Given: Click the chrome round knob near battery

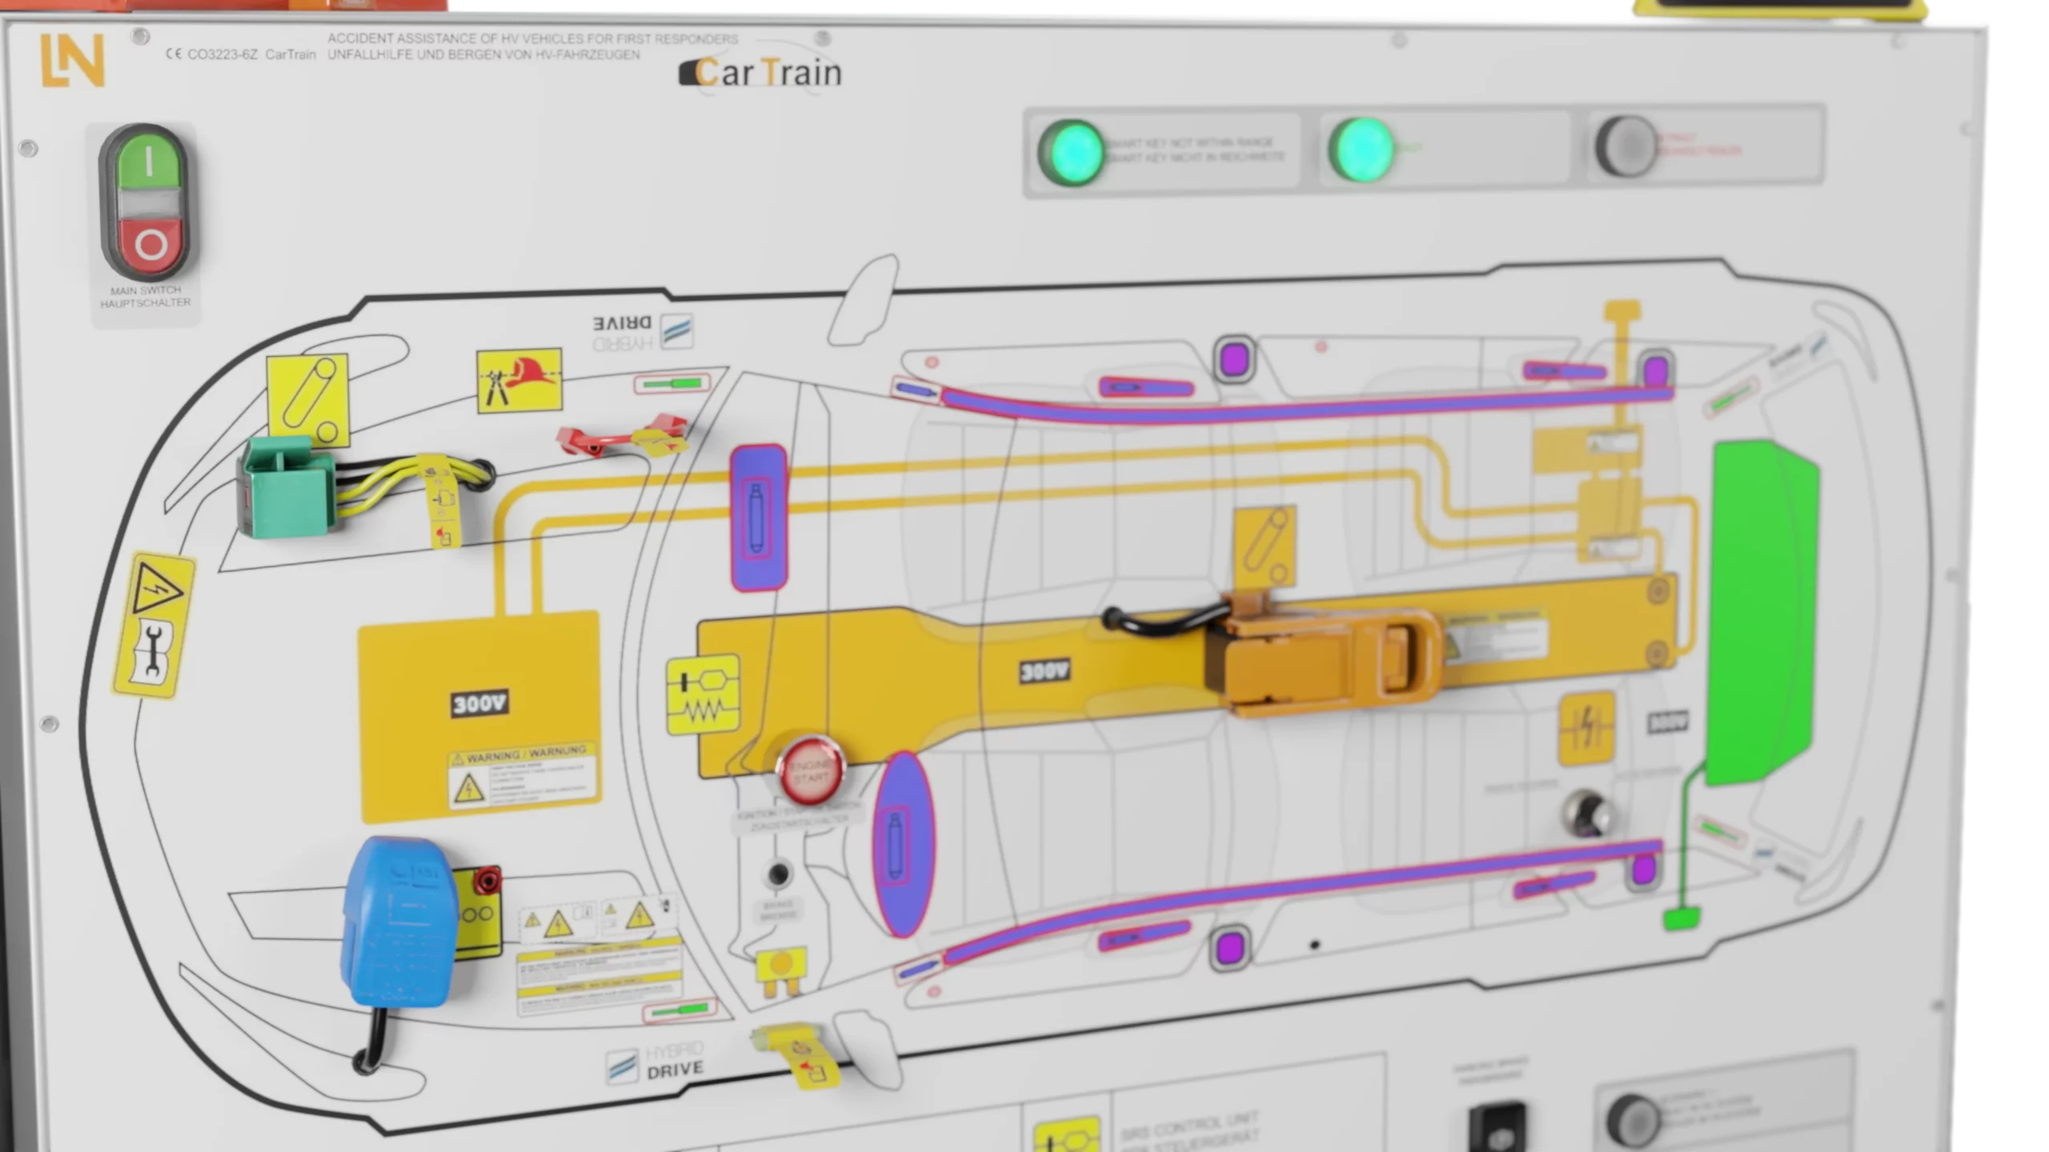Looking at the screenshot, I should click(1586, 812).
